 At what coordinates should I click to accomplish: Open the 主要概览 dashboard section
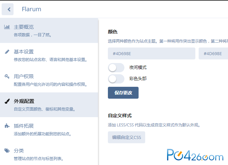[49, 31]
